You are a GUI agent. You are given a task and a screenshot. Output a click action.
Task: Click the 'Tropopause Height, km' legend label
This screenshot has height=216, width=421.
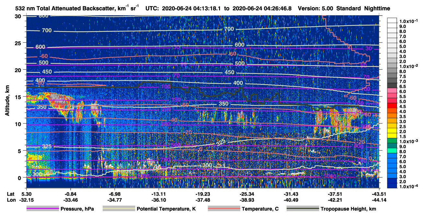point(348,209)
